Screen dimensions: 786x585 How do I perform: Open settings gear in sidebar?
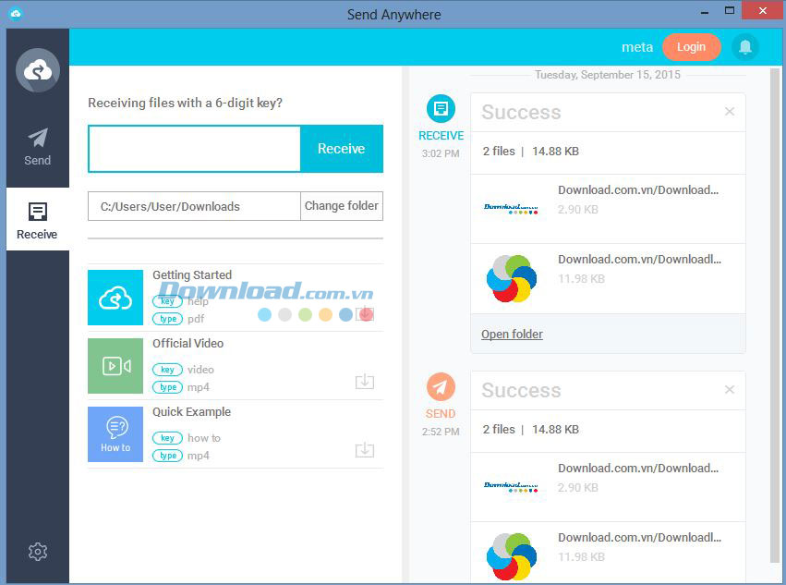point(38,552)
